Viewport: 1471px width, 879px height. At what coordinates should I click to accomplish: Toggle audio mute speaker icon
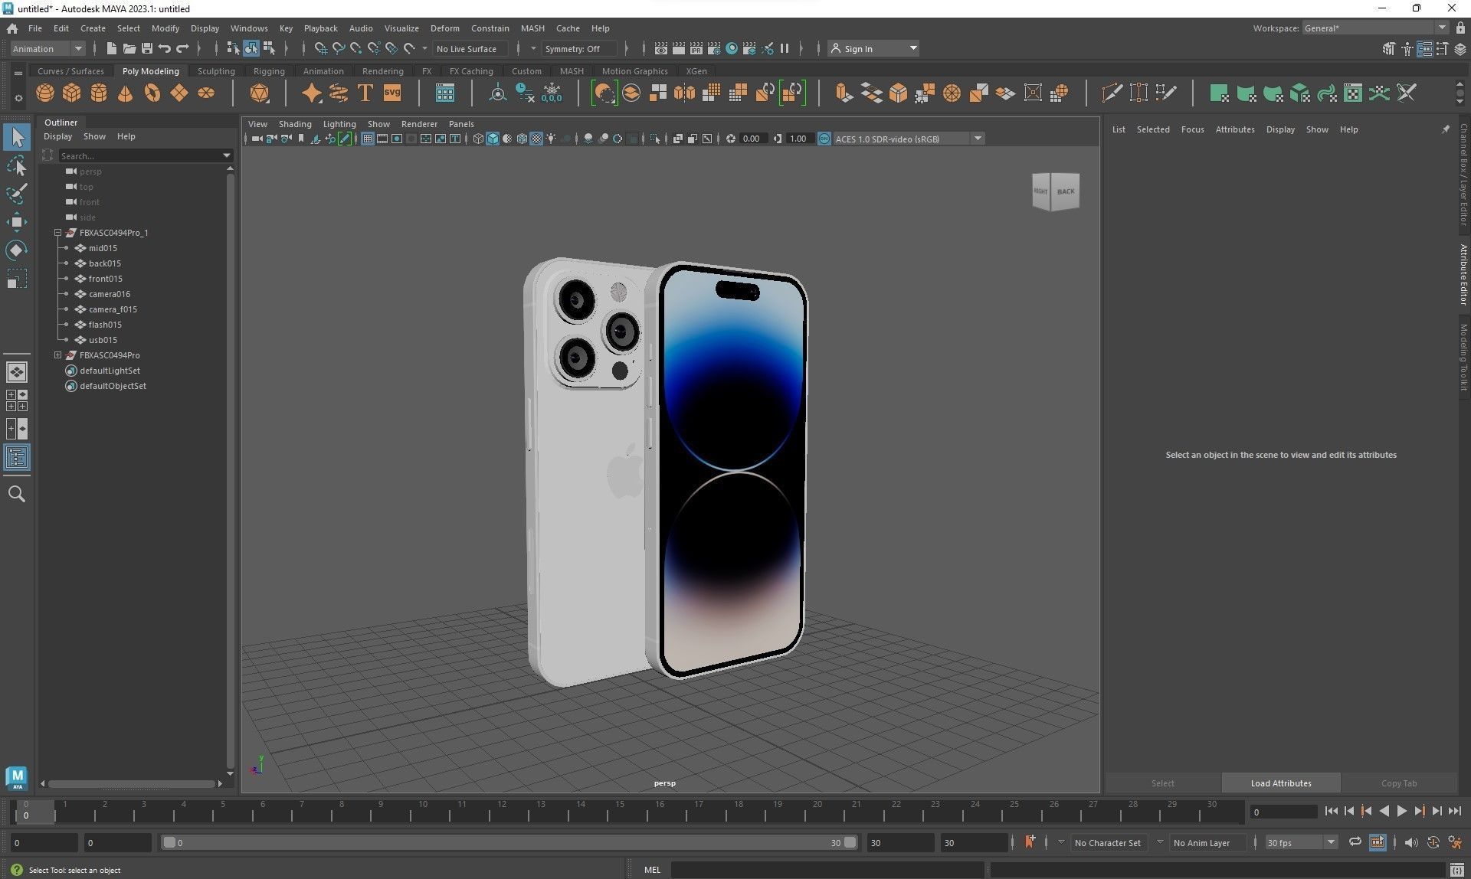coord(1410,842)
